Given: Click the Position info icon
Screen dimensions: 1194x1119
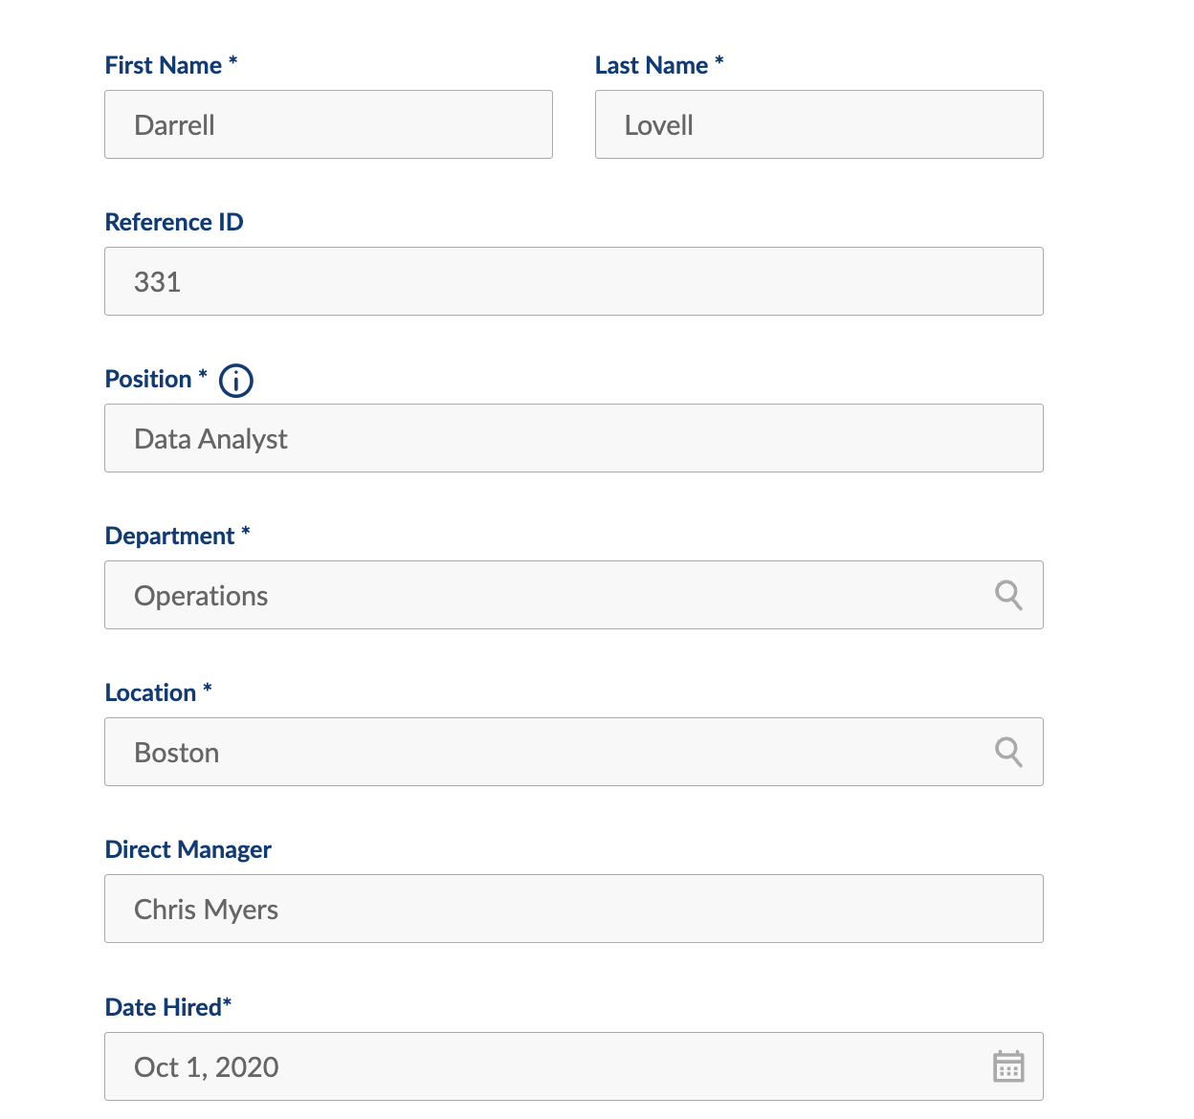Looking at the screenshot, I should click(x=236, y=381).
